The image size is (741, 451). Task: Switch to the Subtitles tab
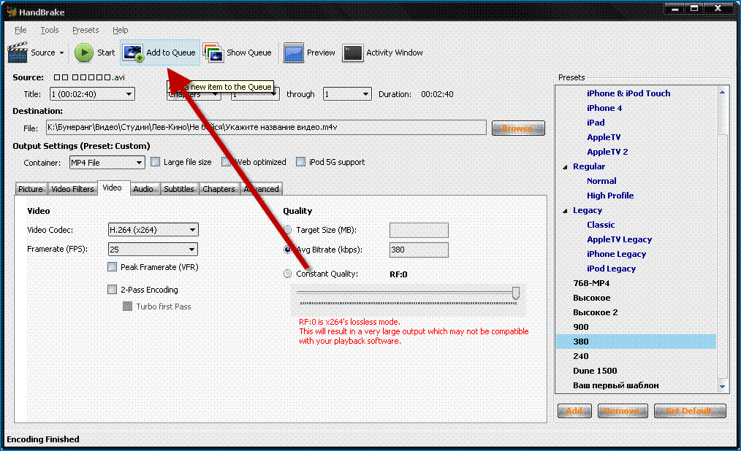pos(178,189)
